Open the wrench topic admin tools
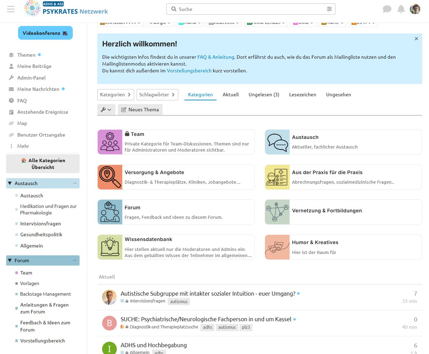The image size is (429, 354). click(x=106, y=109)
